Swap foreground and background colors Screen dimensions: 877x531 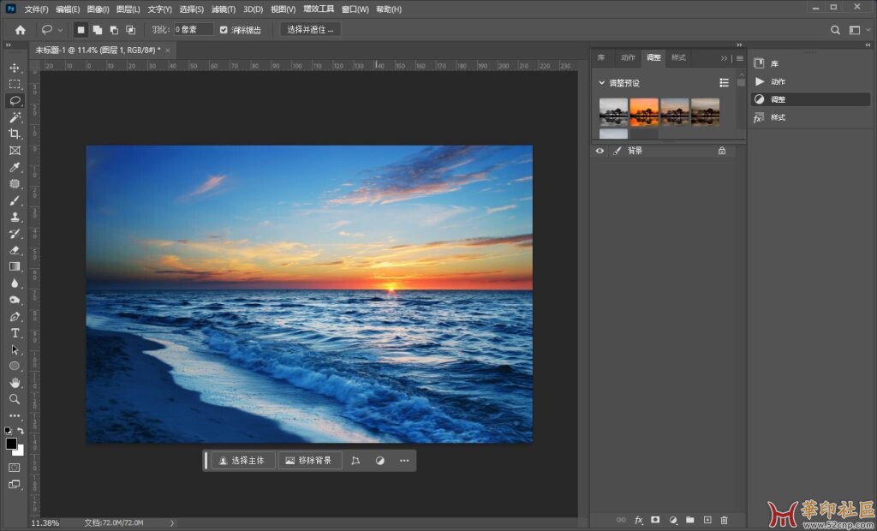point(21,431)
